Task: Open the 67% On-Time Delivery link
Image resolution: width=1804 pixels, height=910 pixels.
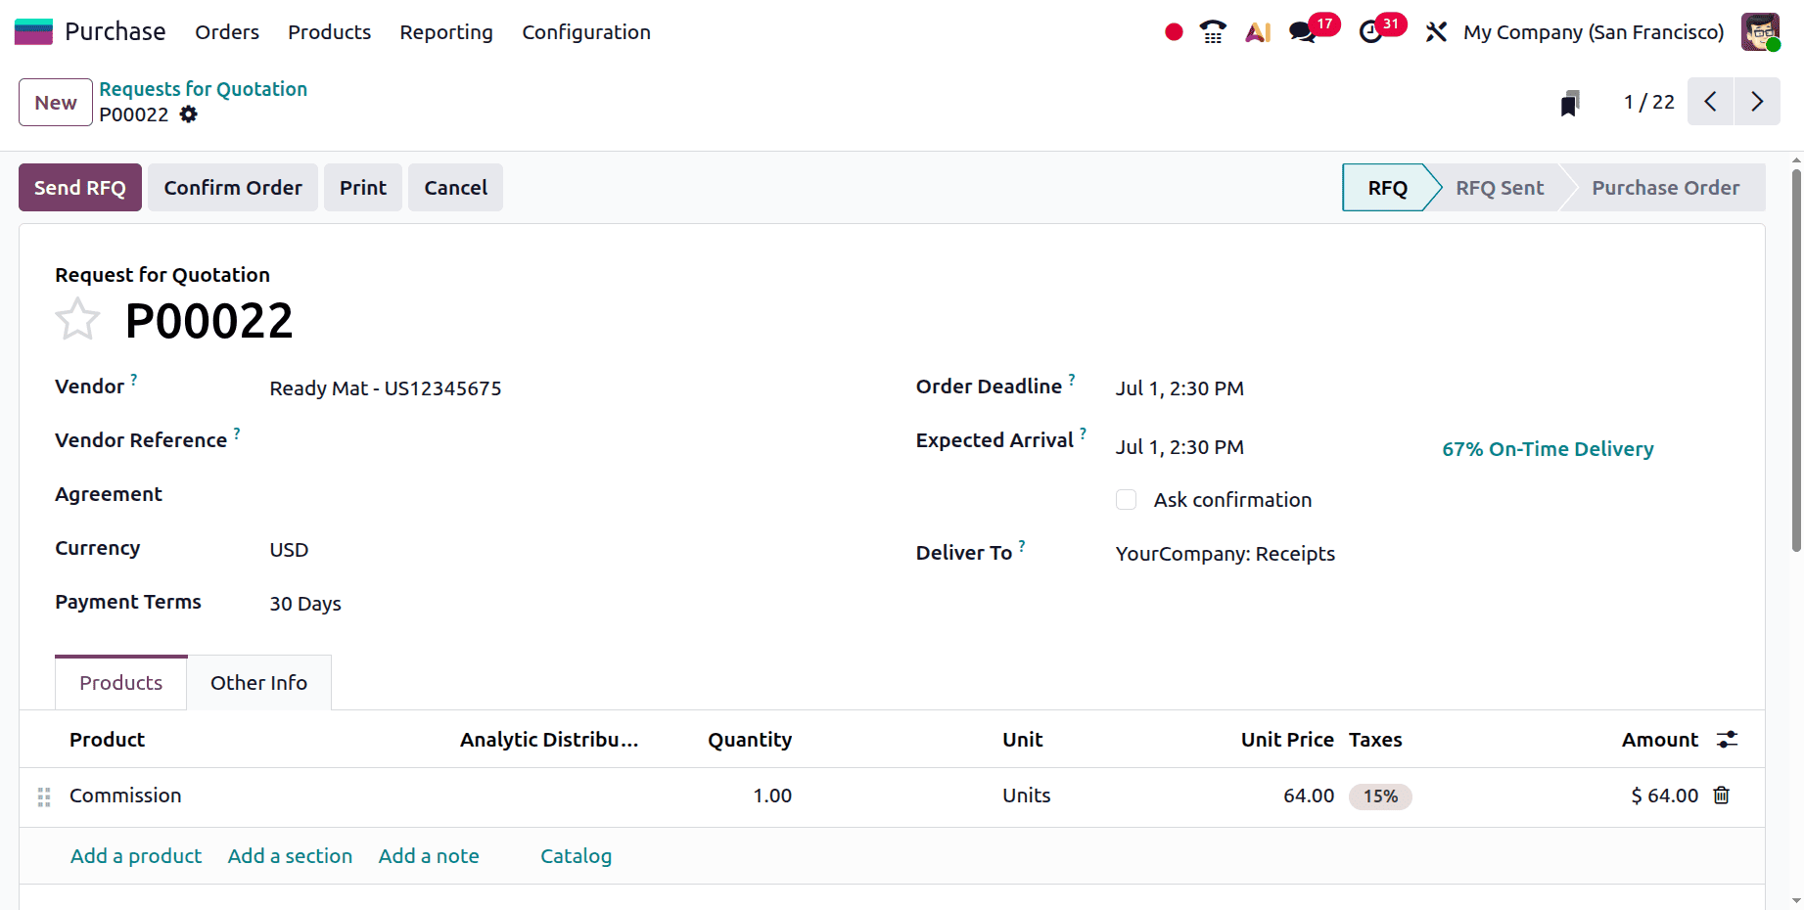Action: (1548, 449)
